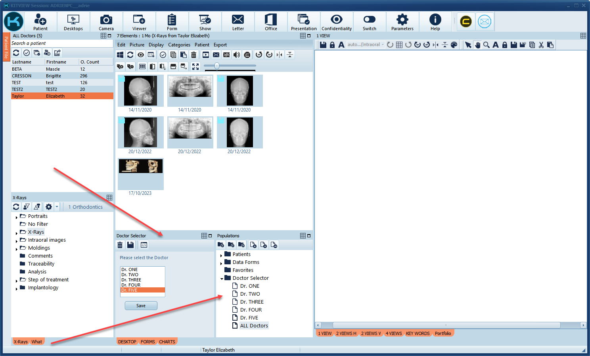
Task: Open the auto...(Intraoral) dropdown
Action: pos(366,45)
